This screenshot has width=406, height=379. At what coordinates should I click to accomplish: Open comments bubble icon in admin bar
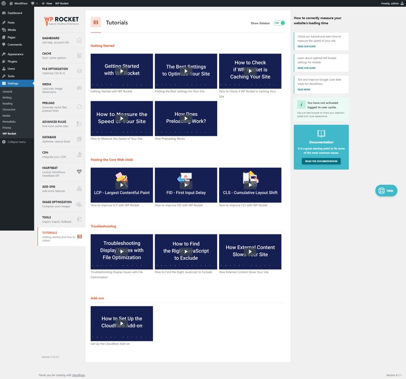point(33,3)
